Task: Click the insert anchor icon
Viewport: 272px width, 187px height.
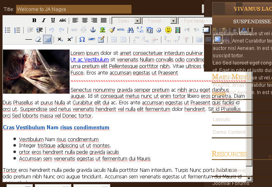Action: pos(93,30)
